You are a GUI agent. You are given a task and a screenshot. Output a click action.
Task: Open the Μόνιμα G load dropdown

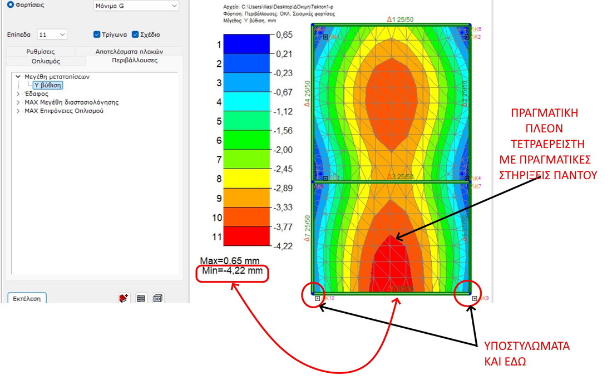pos(136,6)
